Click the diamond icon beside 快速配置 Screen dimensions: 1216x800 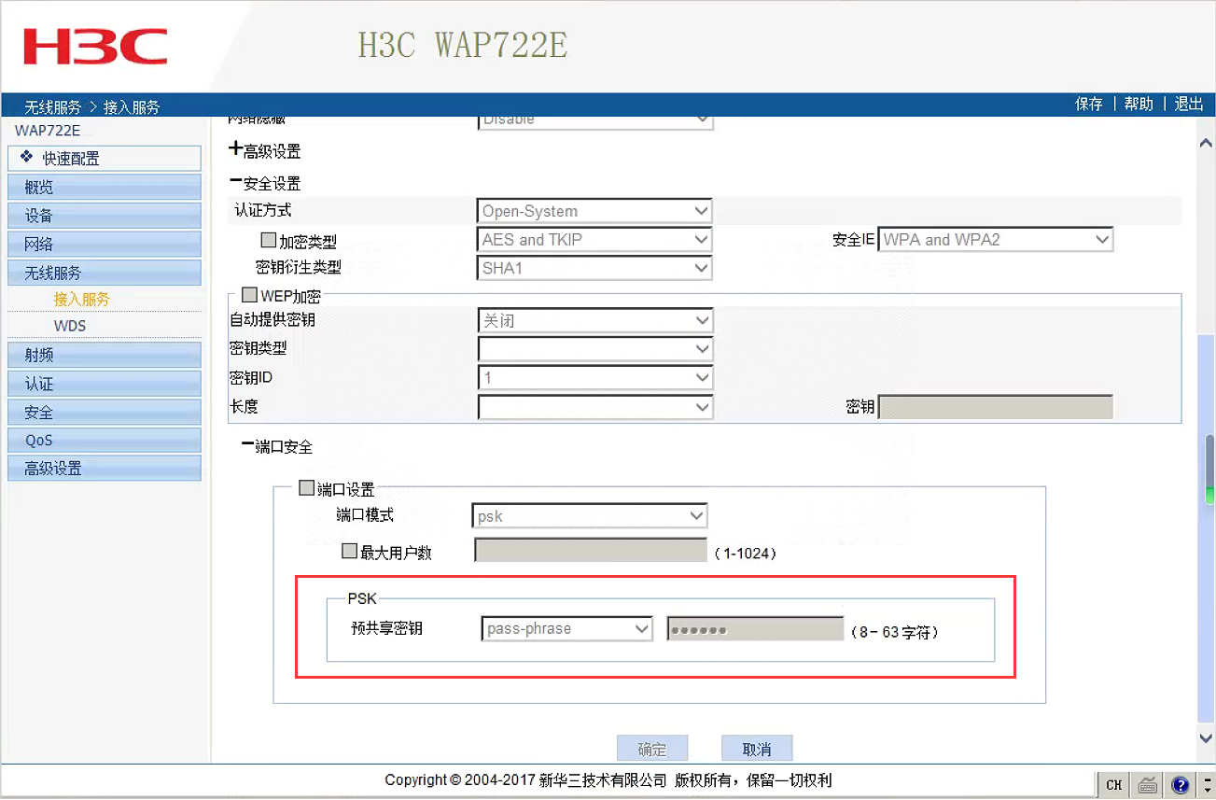click(x=26, y=158)
